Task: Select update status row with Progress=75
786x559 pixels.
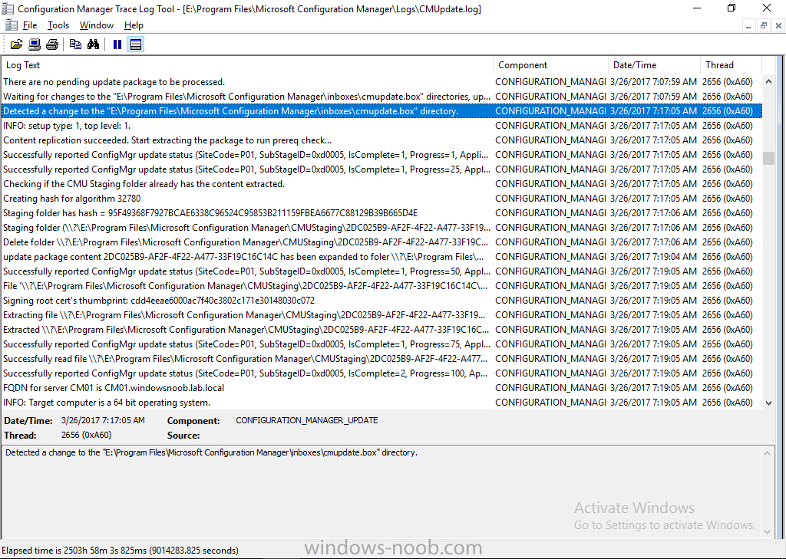Action: [382, 344]
